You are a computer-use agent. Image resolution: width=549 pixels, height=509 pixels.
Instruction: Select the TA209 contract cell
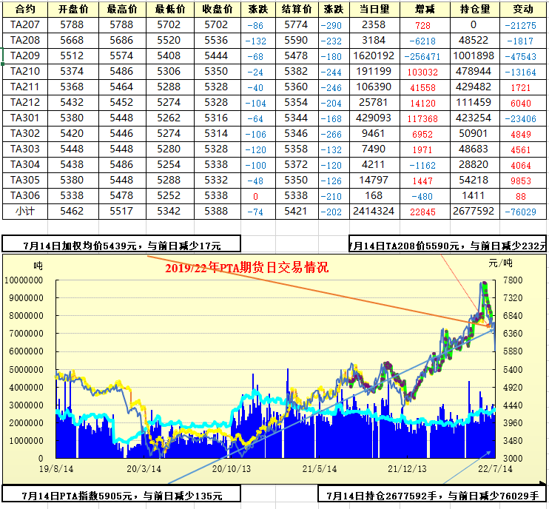click(25, 56)
